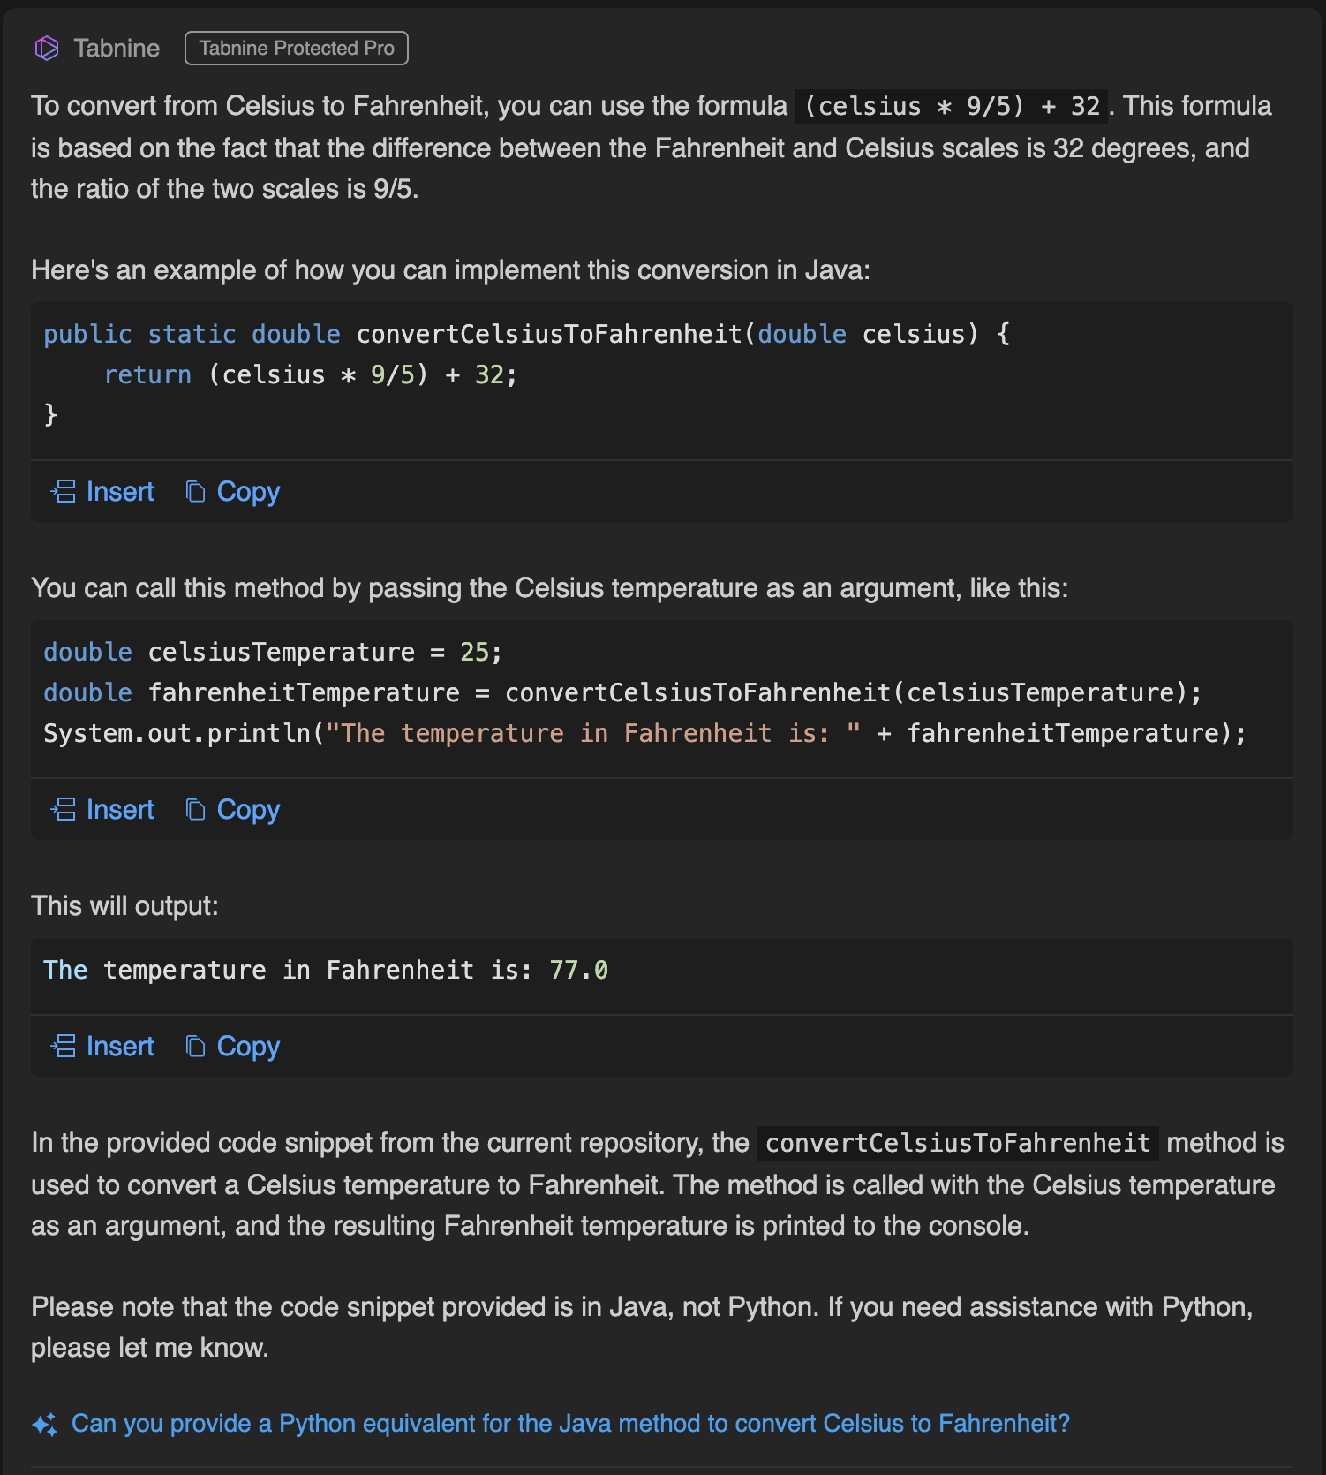Insert the celsiusTemperature method call snippet
The height and width of the screenshot is (1475, 1326).
coord(103,810)
